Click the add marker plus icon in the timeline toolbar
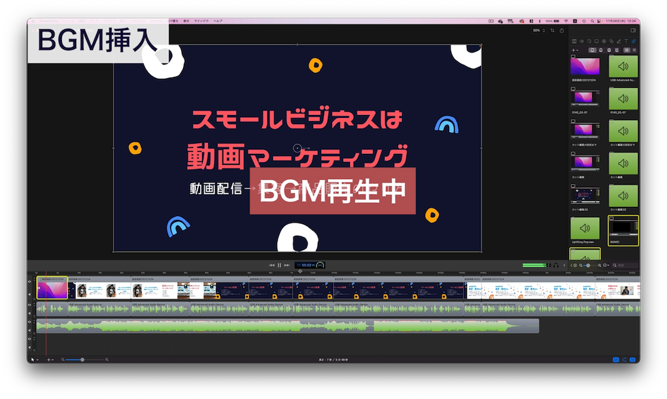This screenshot has width=667, height=399. pyautogui.click(x=48, y=360)
